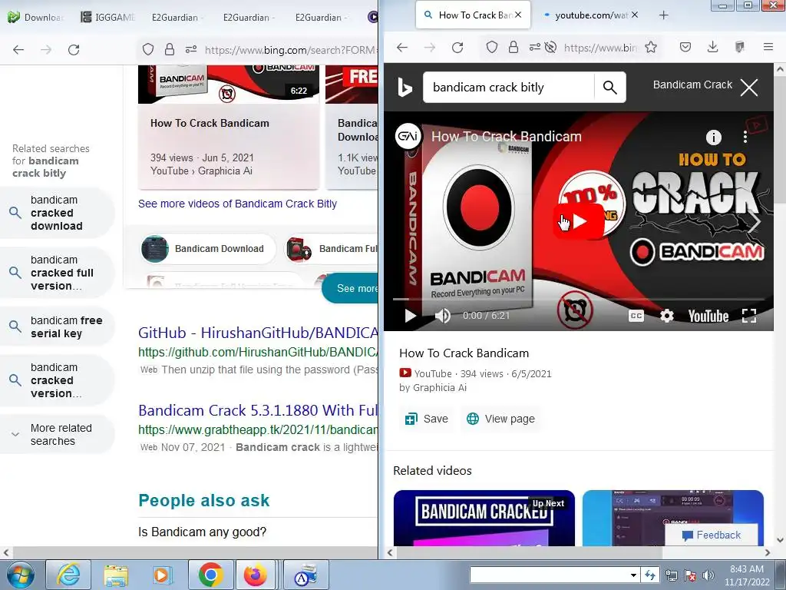Search related: bandicam cracked download
This screenshot has width=786, height=590.
coord(57,213)
